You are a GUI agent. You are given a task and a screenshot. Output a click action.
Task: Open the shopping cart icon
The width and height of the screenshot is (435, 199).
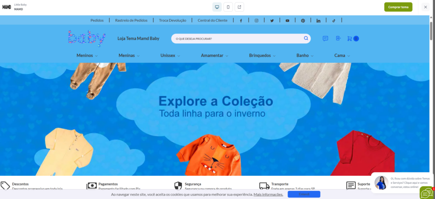[350, 39]
